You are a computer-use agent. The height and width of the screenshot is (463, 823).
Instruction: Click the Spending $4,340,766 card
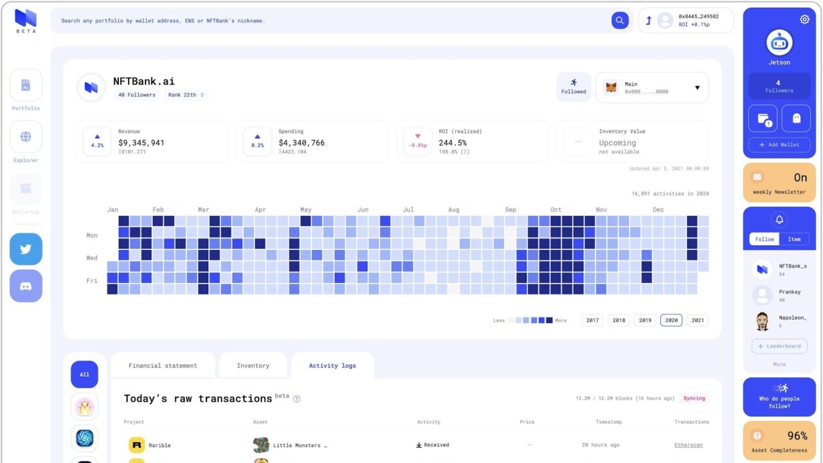[x=312, y=141]
